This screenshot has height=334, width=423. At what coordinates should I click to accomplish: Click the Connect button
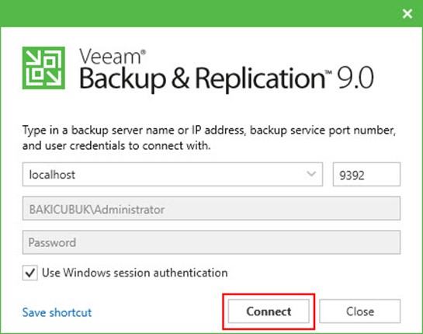(269, 311)
